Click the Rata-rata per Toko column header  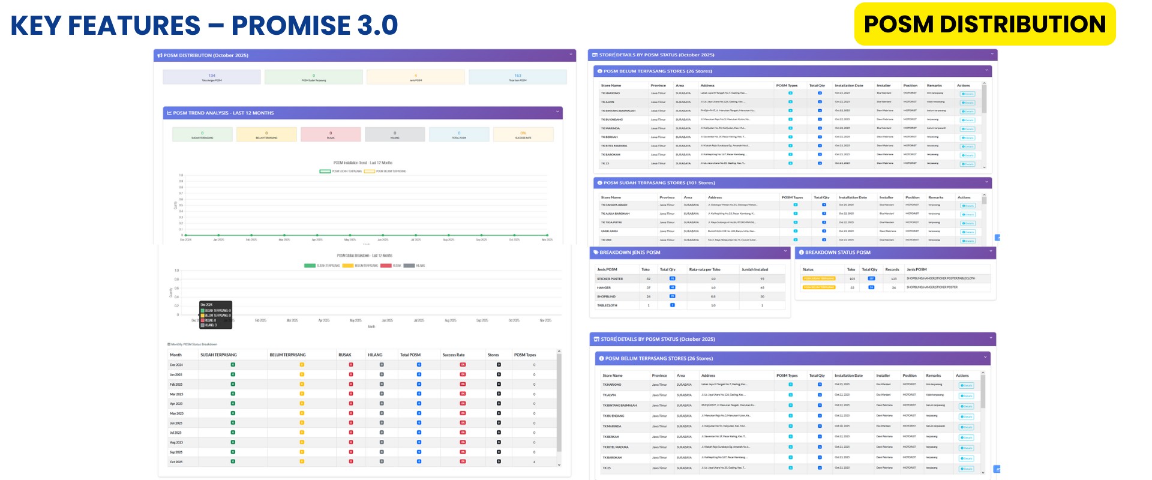pos(704,269)
